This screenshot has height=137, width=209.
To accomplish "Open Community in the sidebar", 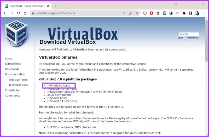I will tap(12, 95).
